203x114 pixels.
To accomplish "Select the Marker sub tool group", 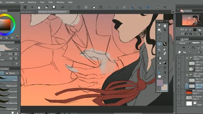I will coord(12,73).
